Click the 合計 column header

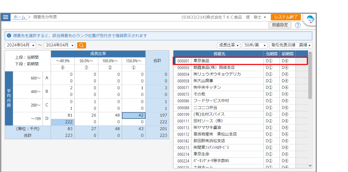pyautogui.click(x=157, y=61)
